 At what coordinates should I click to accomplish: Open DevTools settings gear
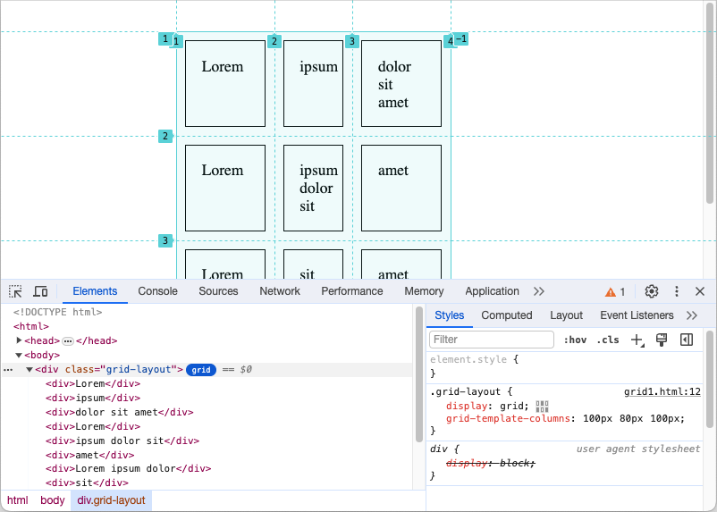coord(652,291)
